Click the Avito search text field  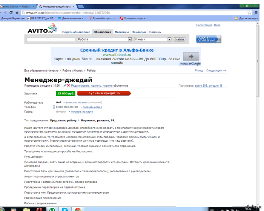(51, 39)
